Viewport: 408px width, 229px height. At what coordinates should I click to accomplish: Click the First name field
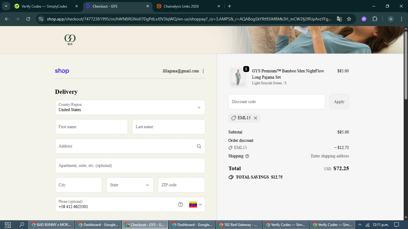tap(91, 127)
